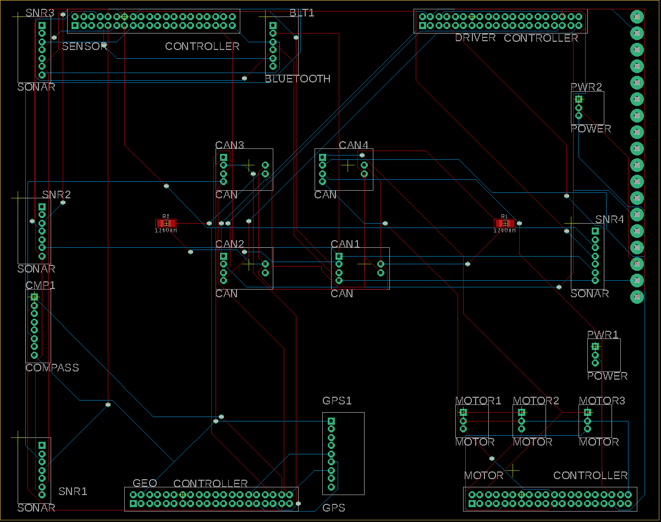Click the POWER label under PWR2
661x522 pixels.
(591, 129)
